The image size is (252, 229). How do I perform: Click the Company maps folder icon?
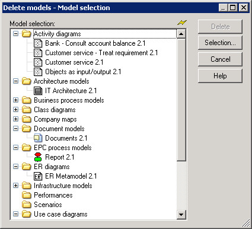(x=27, y=119)
